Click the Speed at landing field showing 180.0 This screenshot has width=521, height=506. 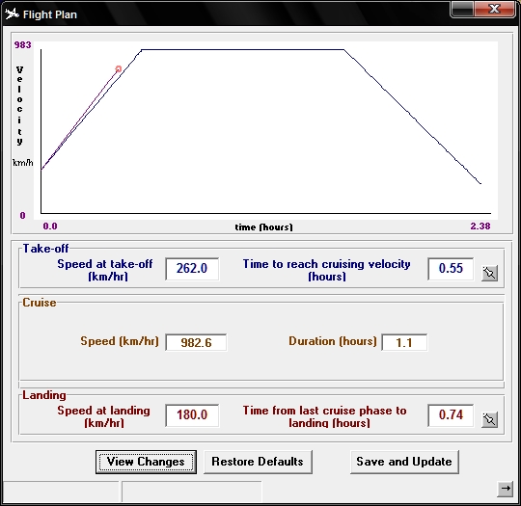click(192, 415)
